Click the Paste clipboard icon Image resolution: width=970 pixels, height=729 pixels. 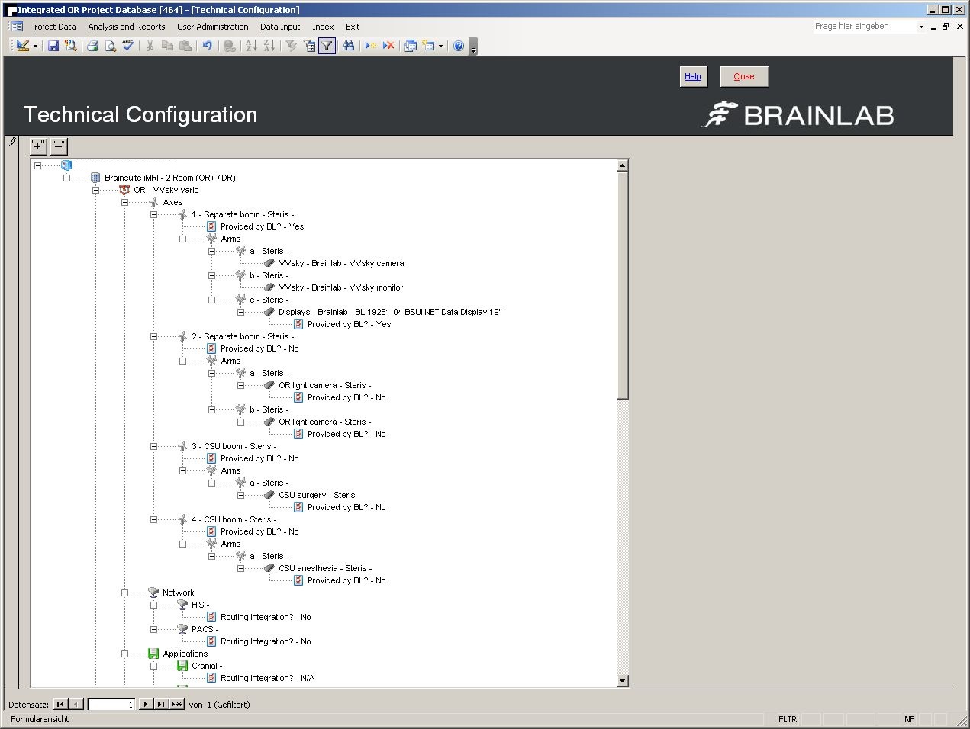coord(185,46)
